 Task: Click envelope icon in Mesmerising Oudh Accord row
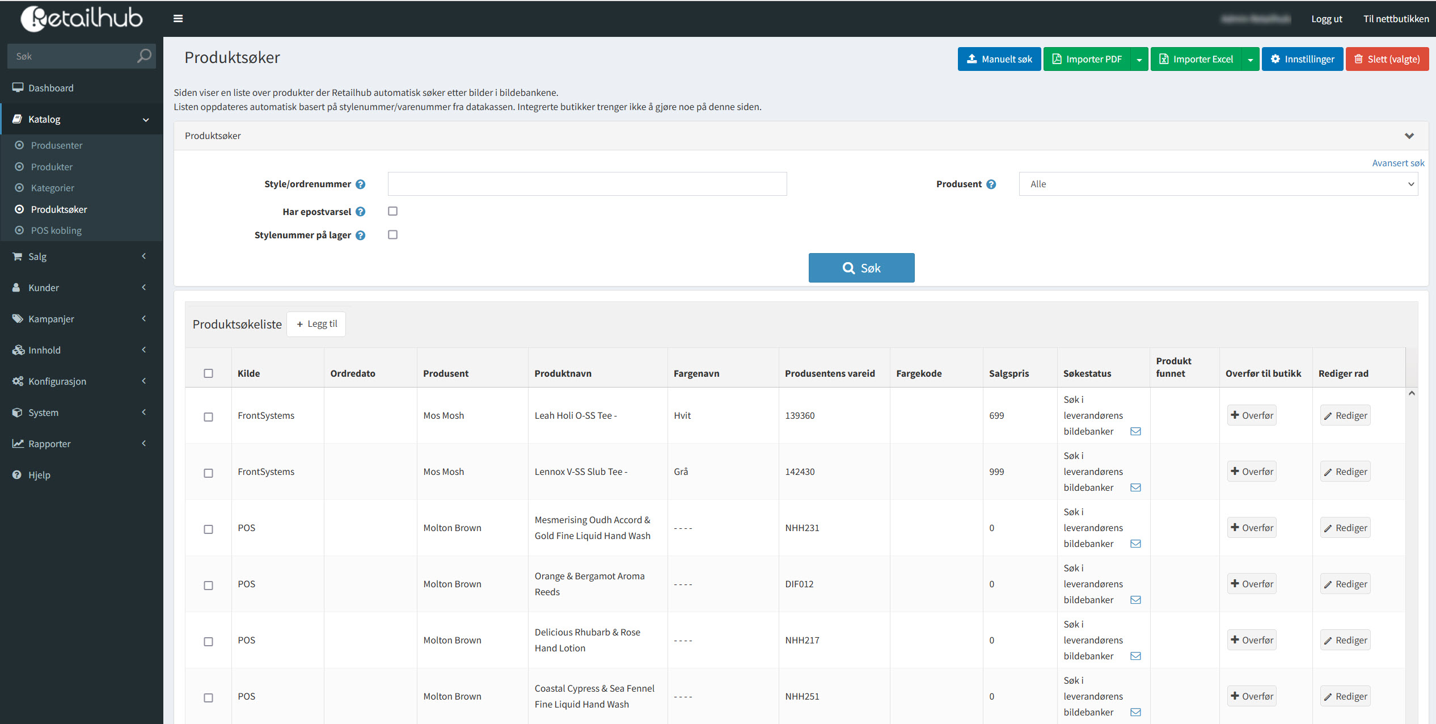(x=1135, y=544)
